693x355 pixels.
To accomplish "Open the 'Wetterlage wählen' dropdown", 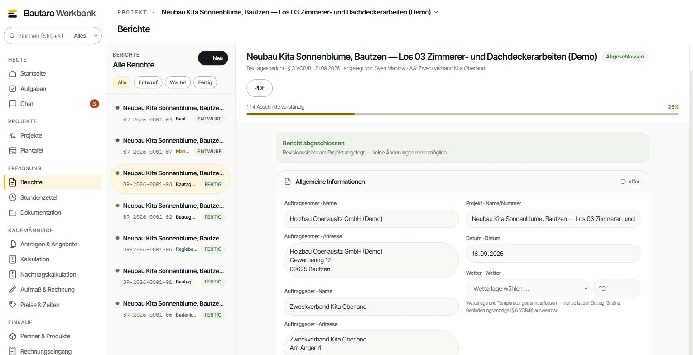I will tap(528, 288).
